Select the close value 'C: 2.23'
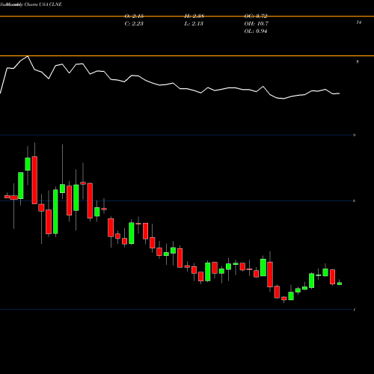This screenshot has height=374, width=374. (x=134, y=24)
